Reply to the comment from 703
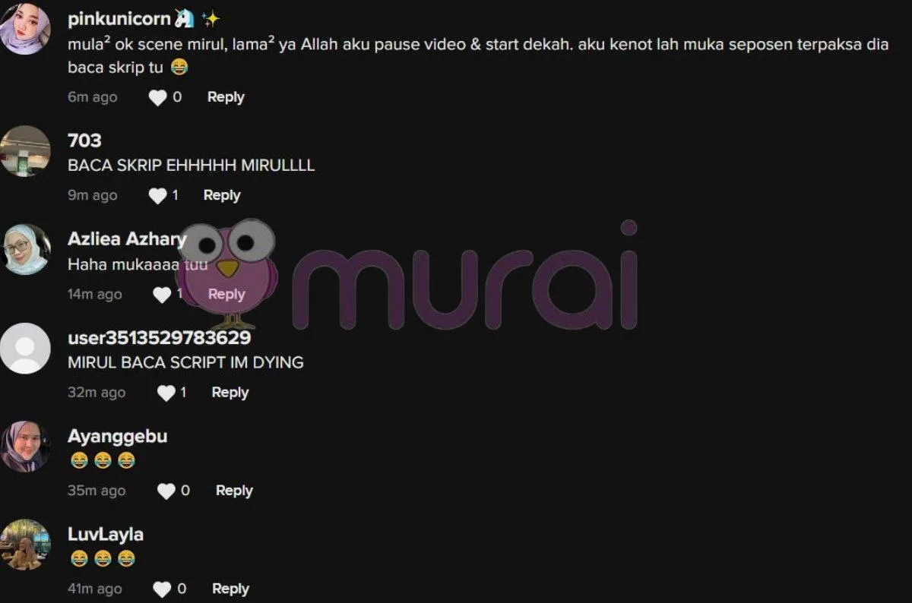The height and width of the screenshot is (603, 912). point(222,195)
